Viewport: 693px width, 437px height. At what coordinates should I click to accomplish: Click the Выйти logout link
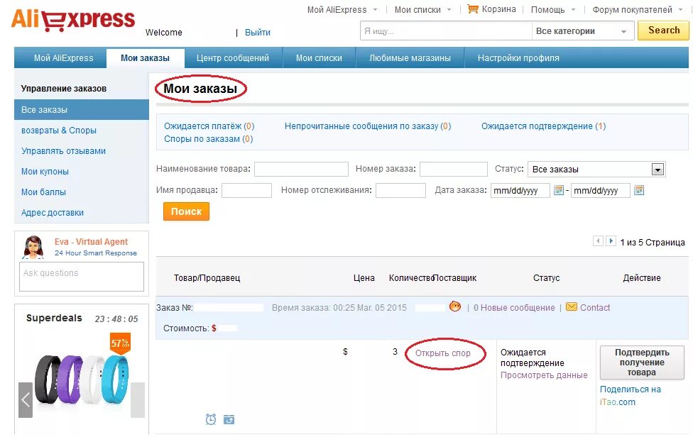pyautogui.click(x=258, y=32)
